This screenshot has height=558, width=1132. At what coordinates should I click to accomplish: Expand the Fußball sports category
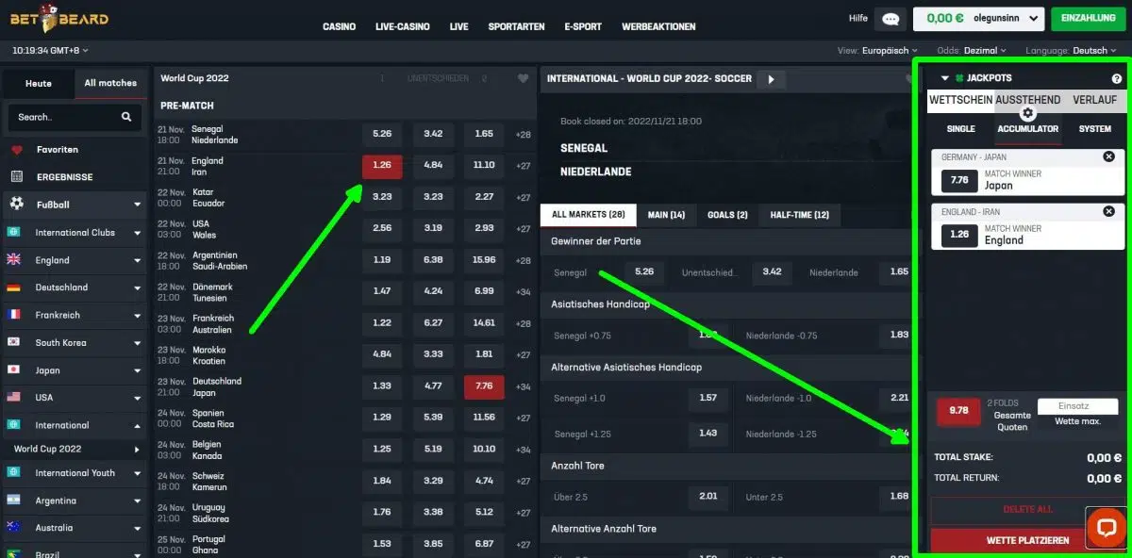137,205
